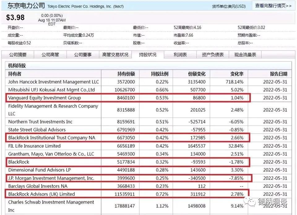Screen dimensions: 297x215
Task: Open the 现金流量表 tab
Action: click(x=245, y=55)
